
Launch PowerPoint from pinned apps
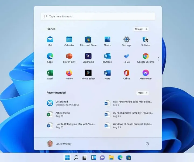pyautogui.click(x=69, y=58)
